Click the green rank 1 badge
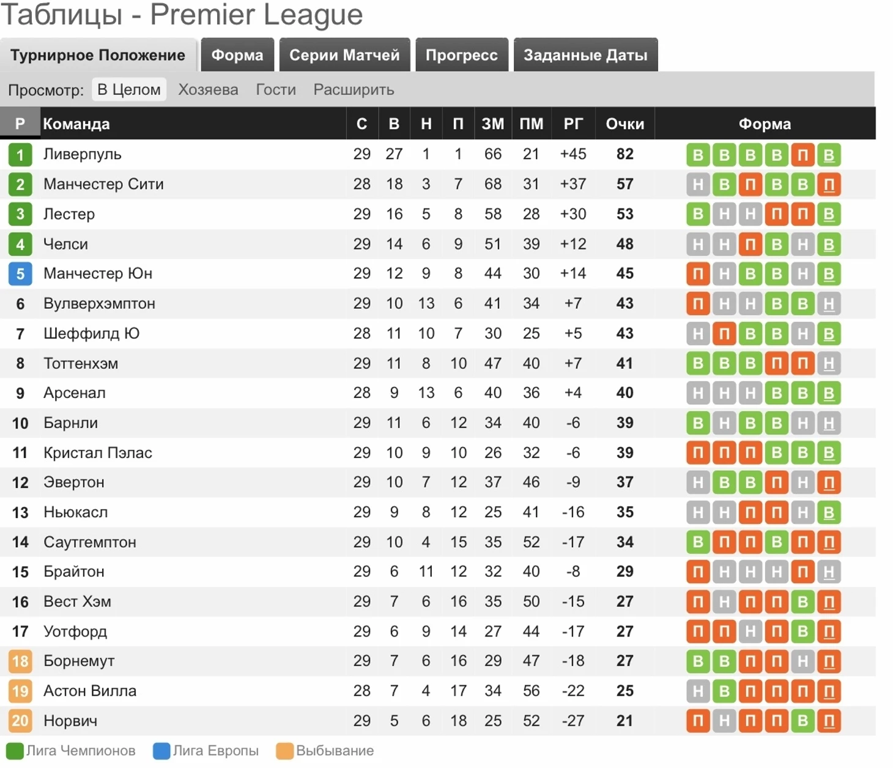 tap(20, 155)
